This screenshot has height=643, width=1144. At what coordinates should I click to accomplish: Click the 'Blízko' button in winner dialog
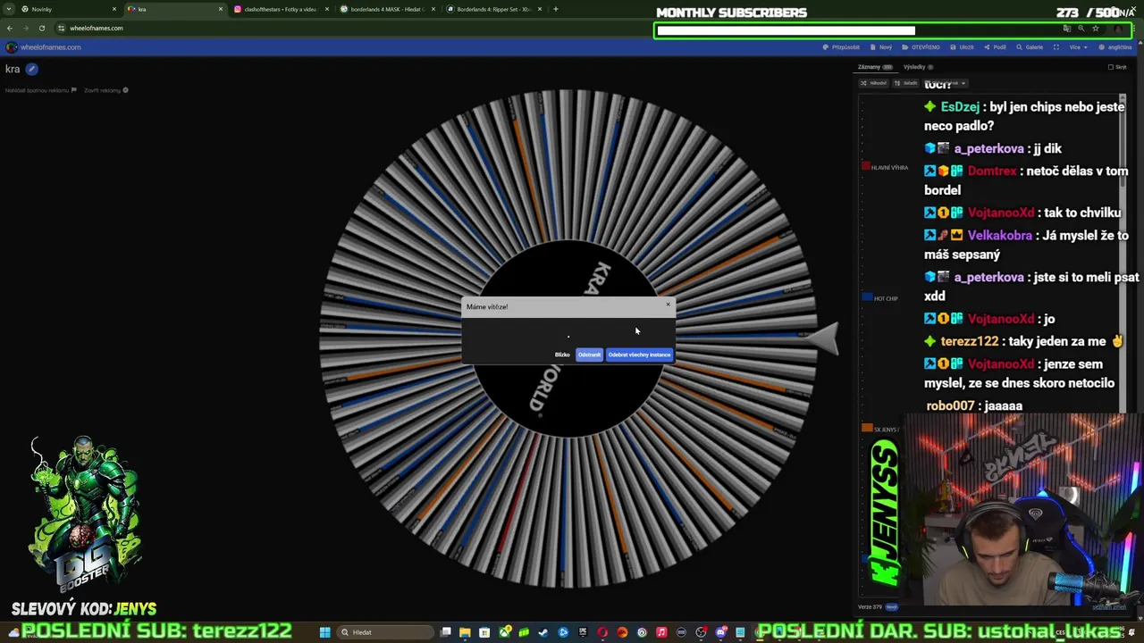point(562,355)
